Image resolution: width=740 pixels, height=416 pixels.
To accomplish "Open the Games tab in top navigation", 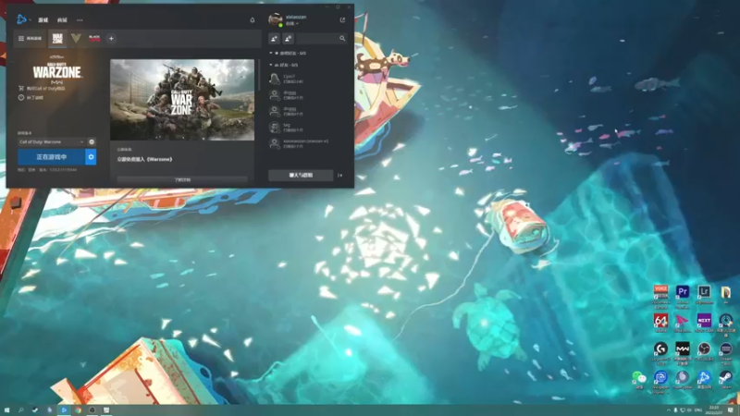I will 43,20.
